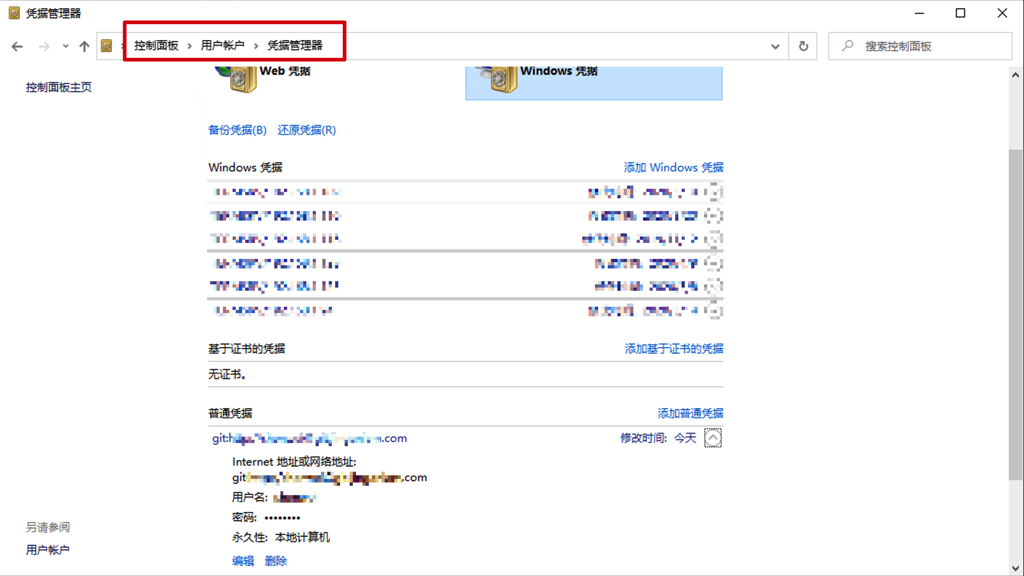Select 今天 modified time text

[685, 438]
